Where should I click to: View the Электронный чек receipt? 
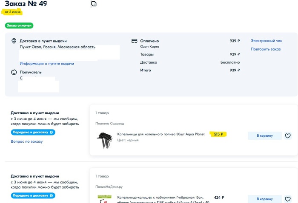[266, 41]
